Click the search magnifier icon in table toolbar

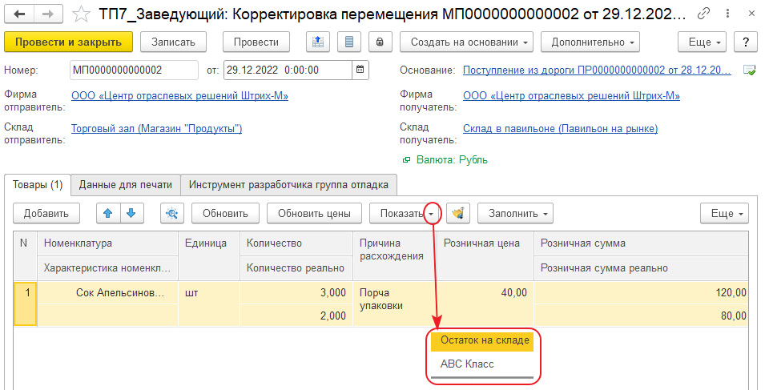pos(172,213)
